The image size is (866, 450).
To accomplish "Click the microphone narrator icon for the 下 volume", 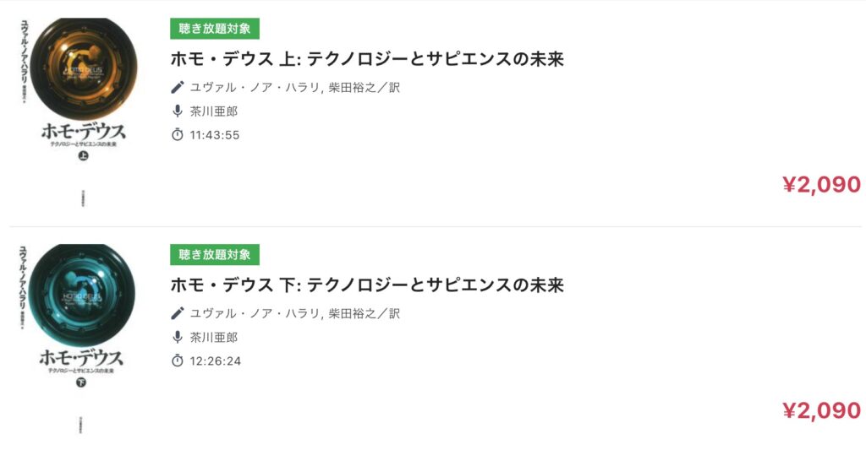I will click(178, 338).
